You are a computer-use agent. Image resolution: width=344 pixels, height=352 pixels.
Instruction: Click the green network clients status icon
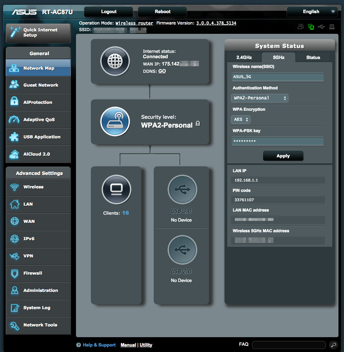tap(311, 27)
